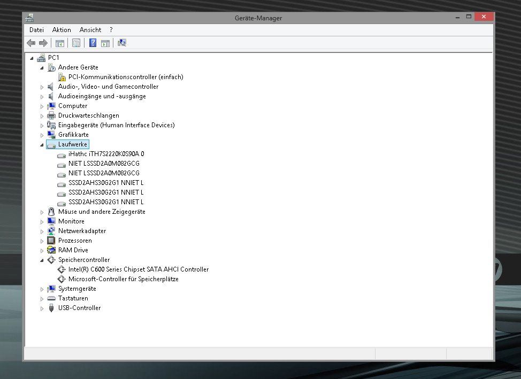
Task: Expand the Tastaturen category
Action: click(x=42, y=299)
